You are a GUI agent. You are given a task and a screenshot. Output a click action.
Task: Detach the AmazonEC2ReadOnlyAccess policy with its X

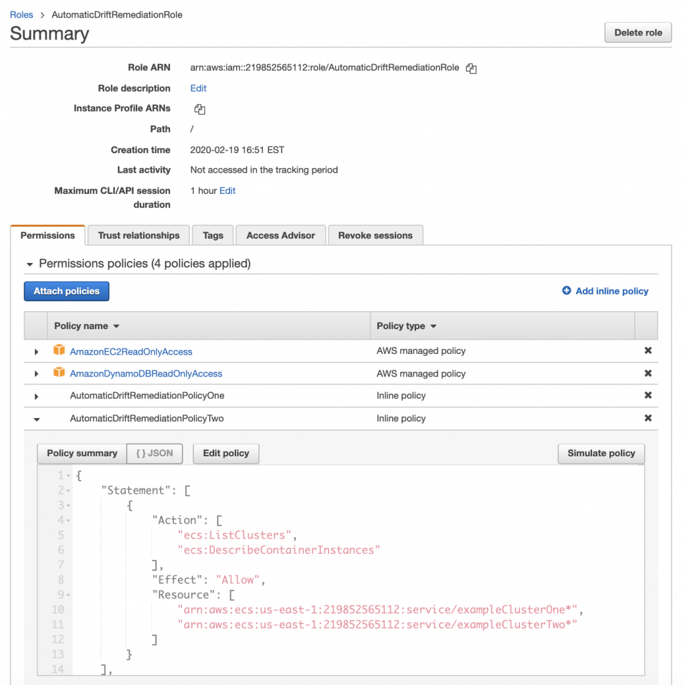click(x=648, y=351)
